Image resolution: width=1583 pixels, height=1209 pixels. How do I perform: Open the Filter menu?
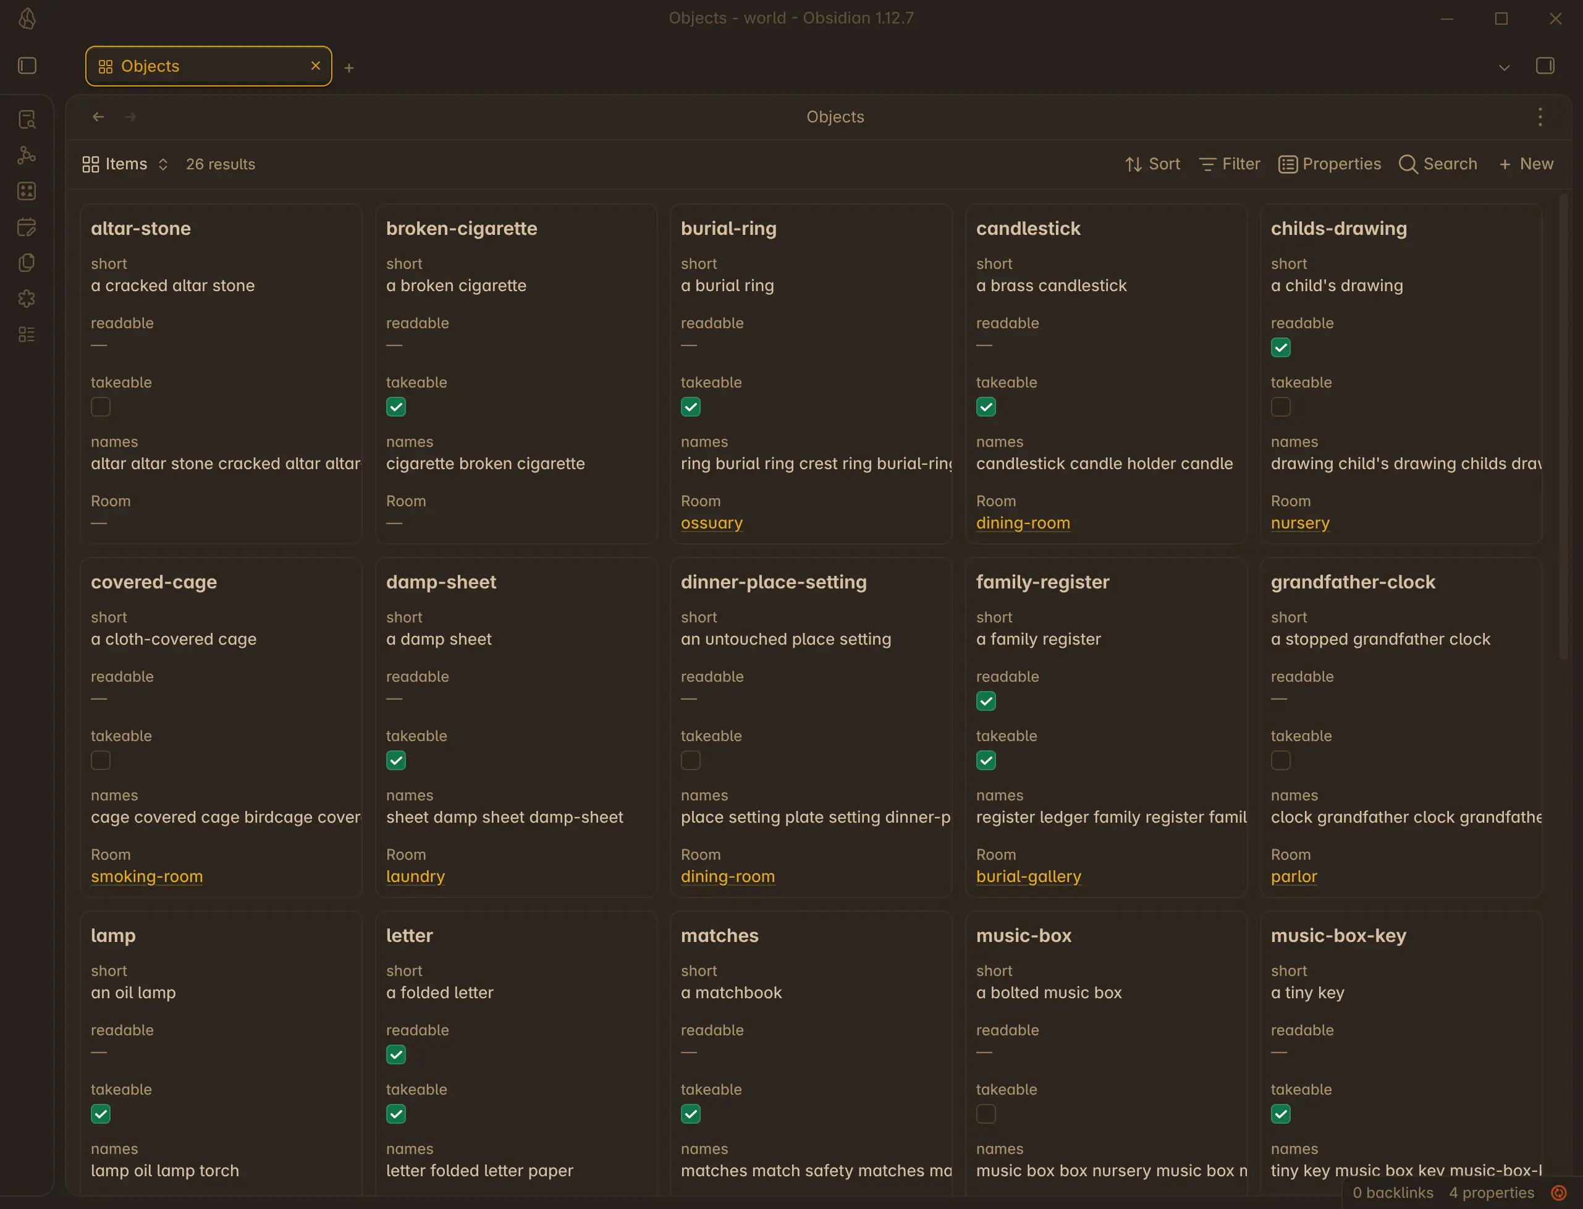[1229, 164]
